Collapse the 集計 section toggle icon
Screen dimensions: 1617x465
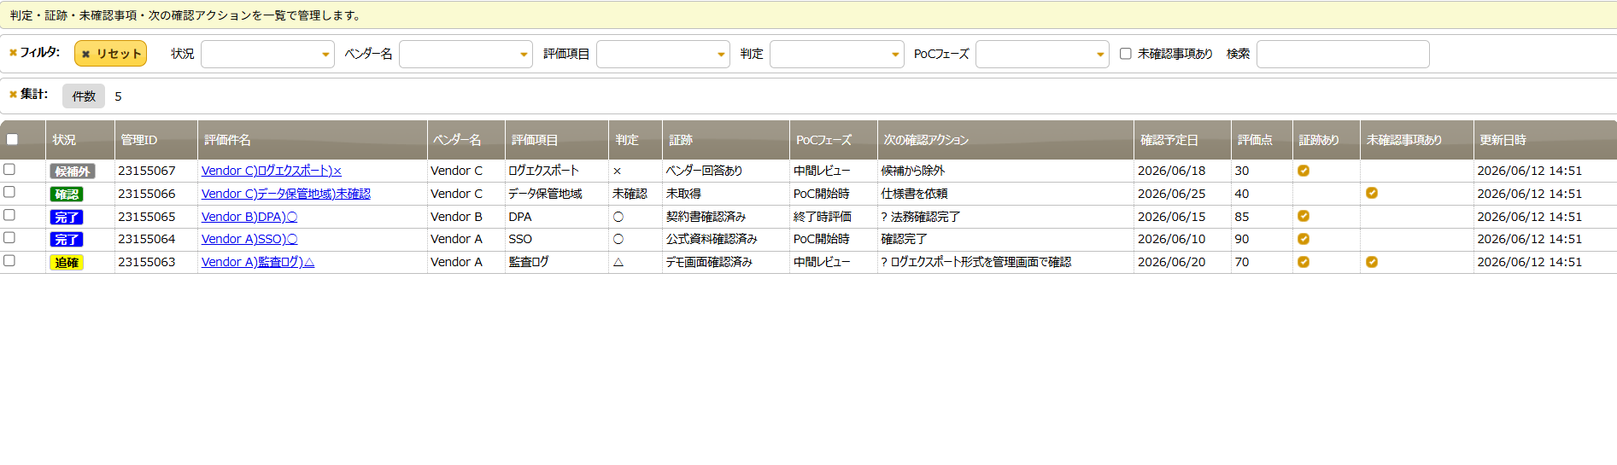[13, 95]
